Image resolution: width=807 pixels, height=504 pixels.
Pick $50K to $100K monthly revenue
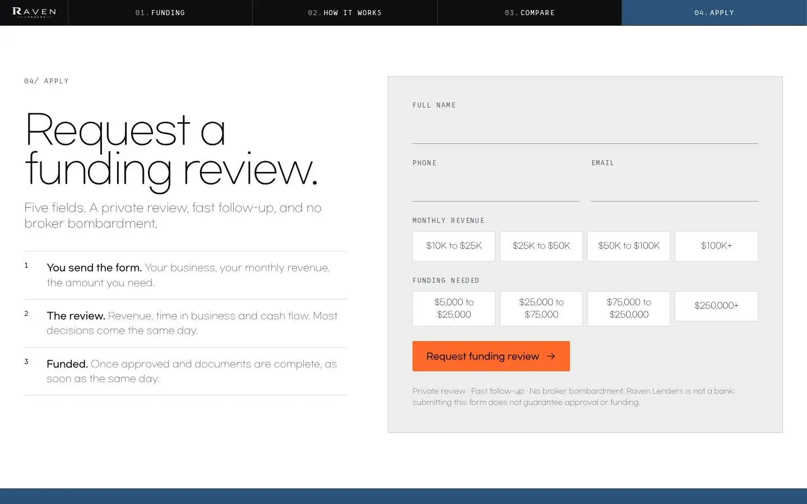point(629,246)
